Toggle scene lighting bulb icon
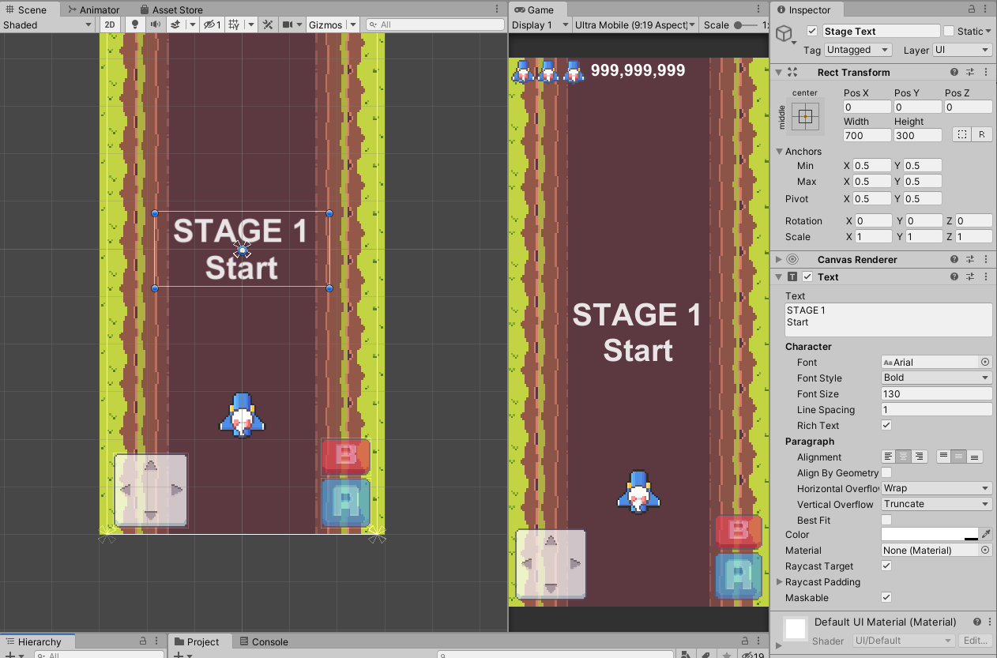This screenshot has width=997, height=658. coord(135,24)
